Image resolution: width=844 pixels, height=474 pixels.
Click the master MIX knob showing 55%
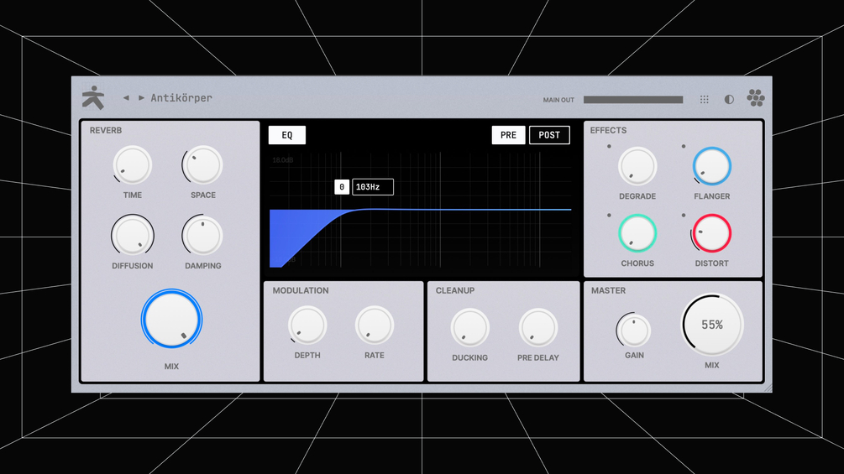pyautogui.click(x=712, y=325)
